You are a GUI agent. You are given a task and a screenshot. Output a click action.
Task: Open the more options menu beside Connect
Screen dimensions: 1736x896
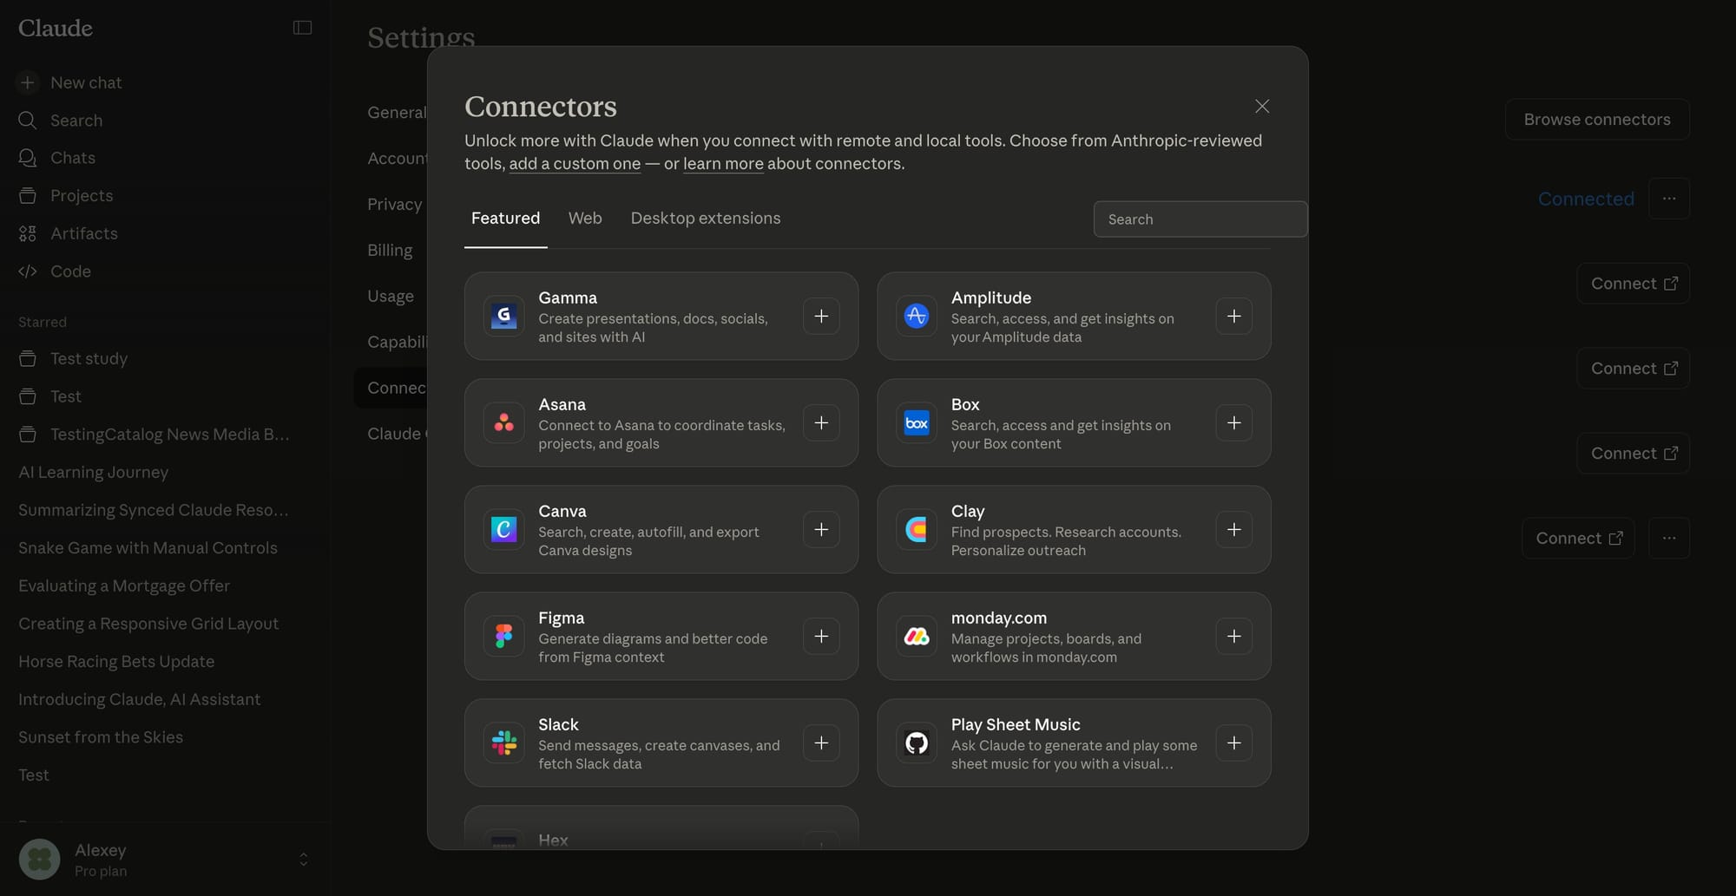1668,538
